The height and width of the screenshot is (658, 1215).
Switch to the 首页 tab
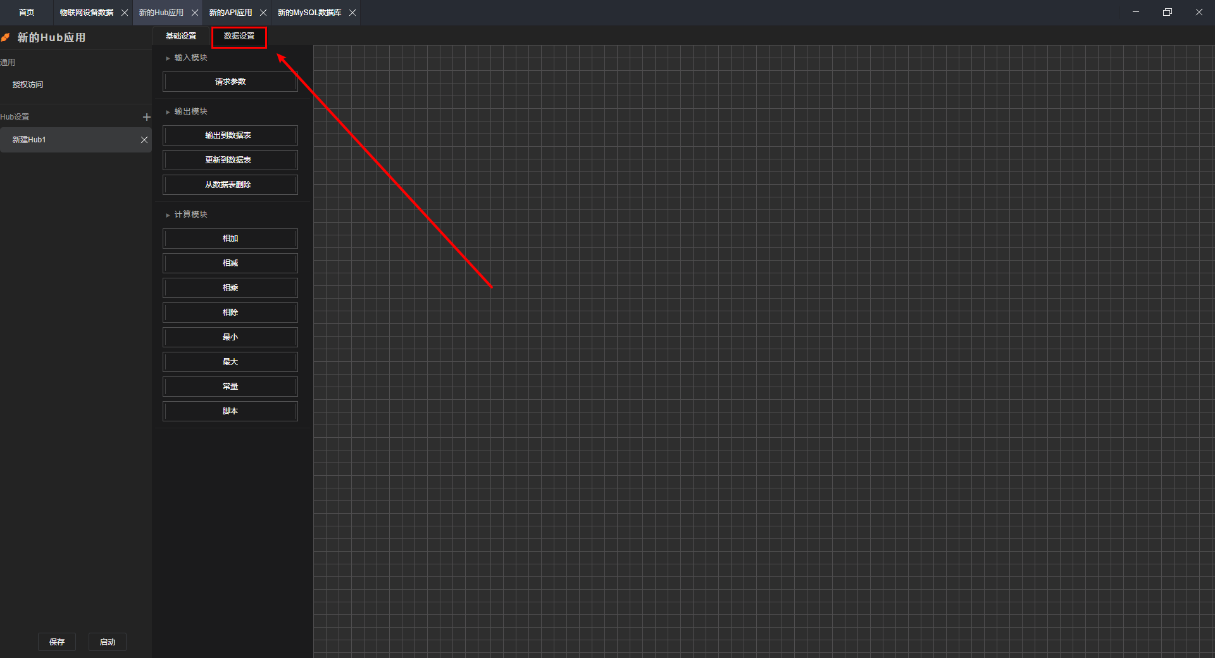pyautogui.click(x=27, y=13)
